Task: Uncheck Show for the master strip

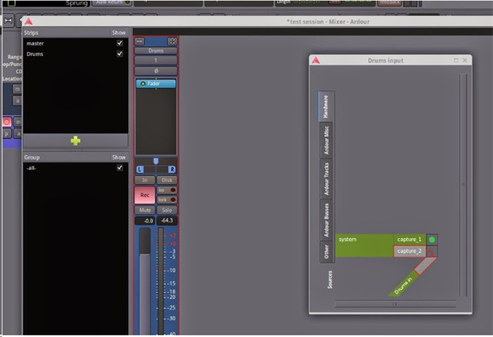Action: (x=119, y=43)
